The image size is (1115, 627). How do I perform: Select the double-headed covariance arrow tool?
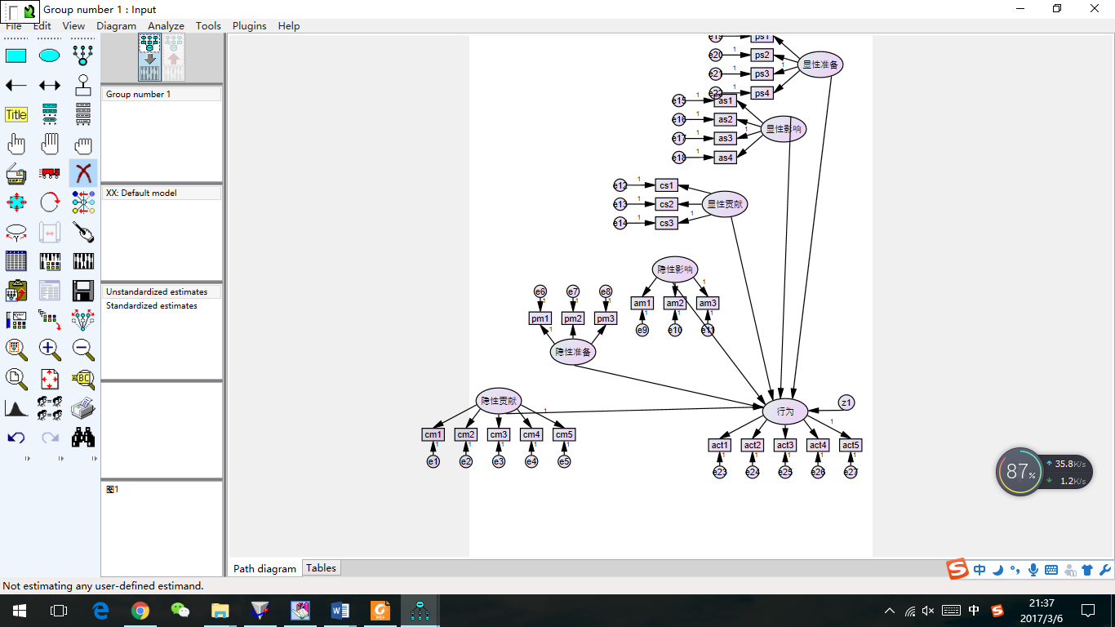[x=50, y=85]
